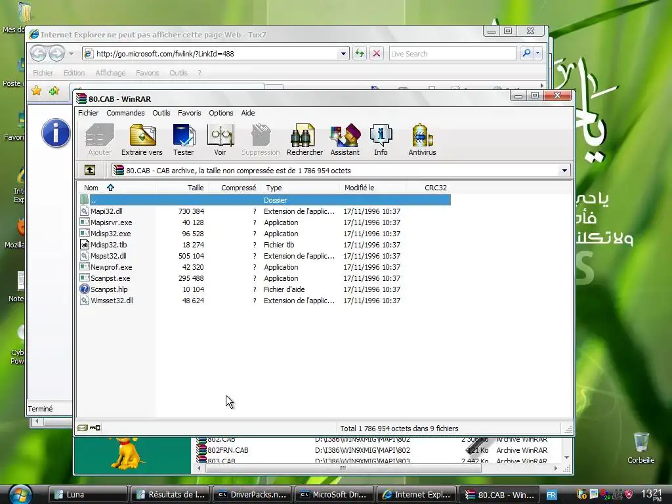The height and width of the screenshot is (504, 672).
Task: Click the Internet Explorer stop icon
Action: [377, 54]
